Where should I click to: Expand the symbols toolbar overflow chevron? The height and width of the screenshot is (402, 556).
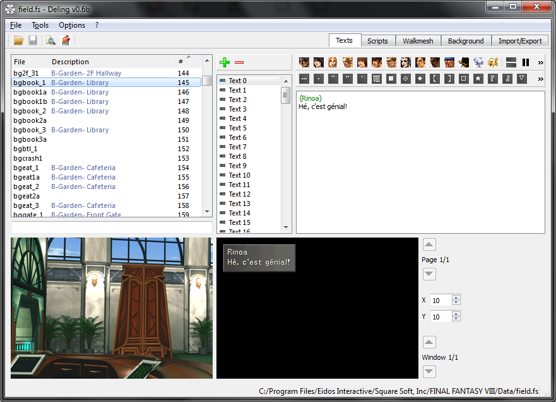click(x=540, y=79)
